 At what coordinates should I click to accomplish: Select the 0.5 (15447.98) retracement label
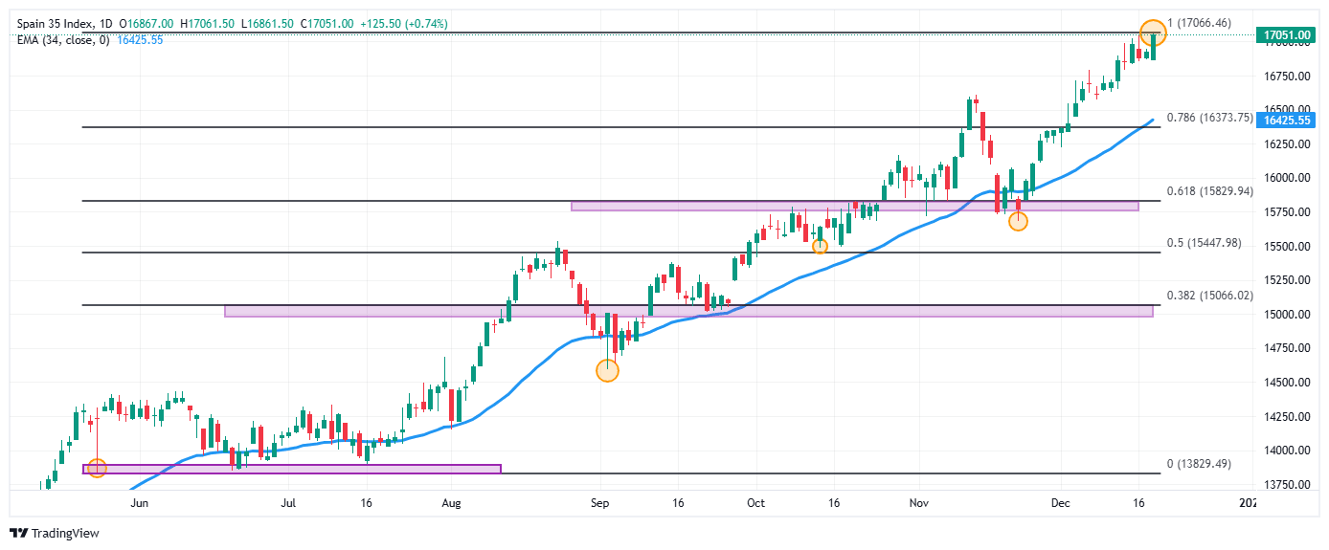[1204, 243]
